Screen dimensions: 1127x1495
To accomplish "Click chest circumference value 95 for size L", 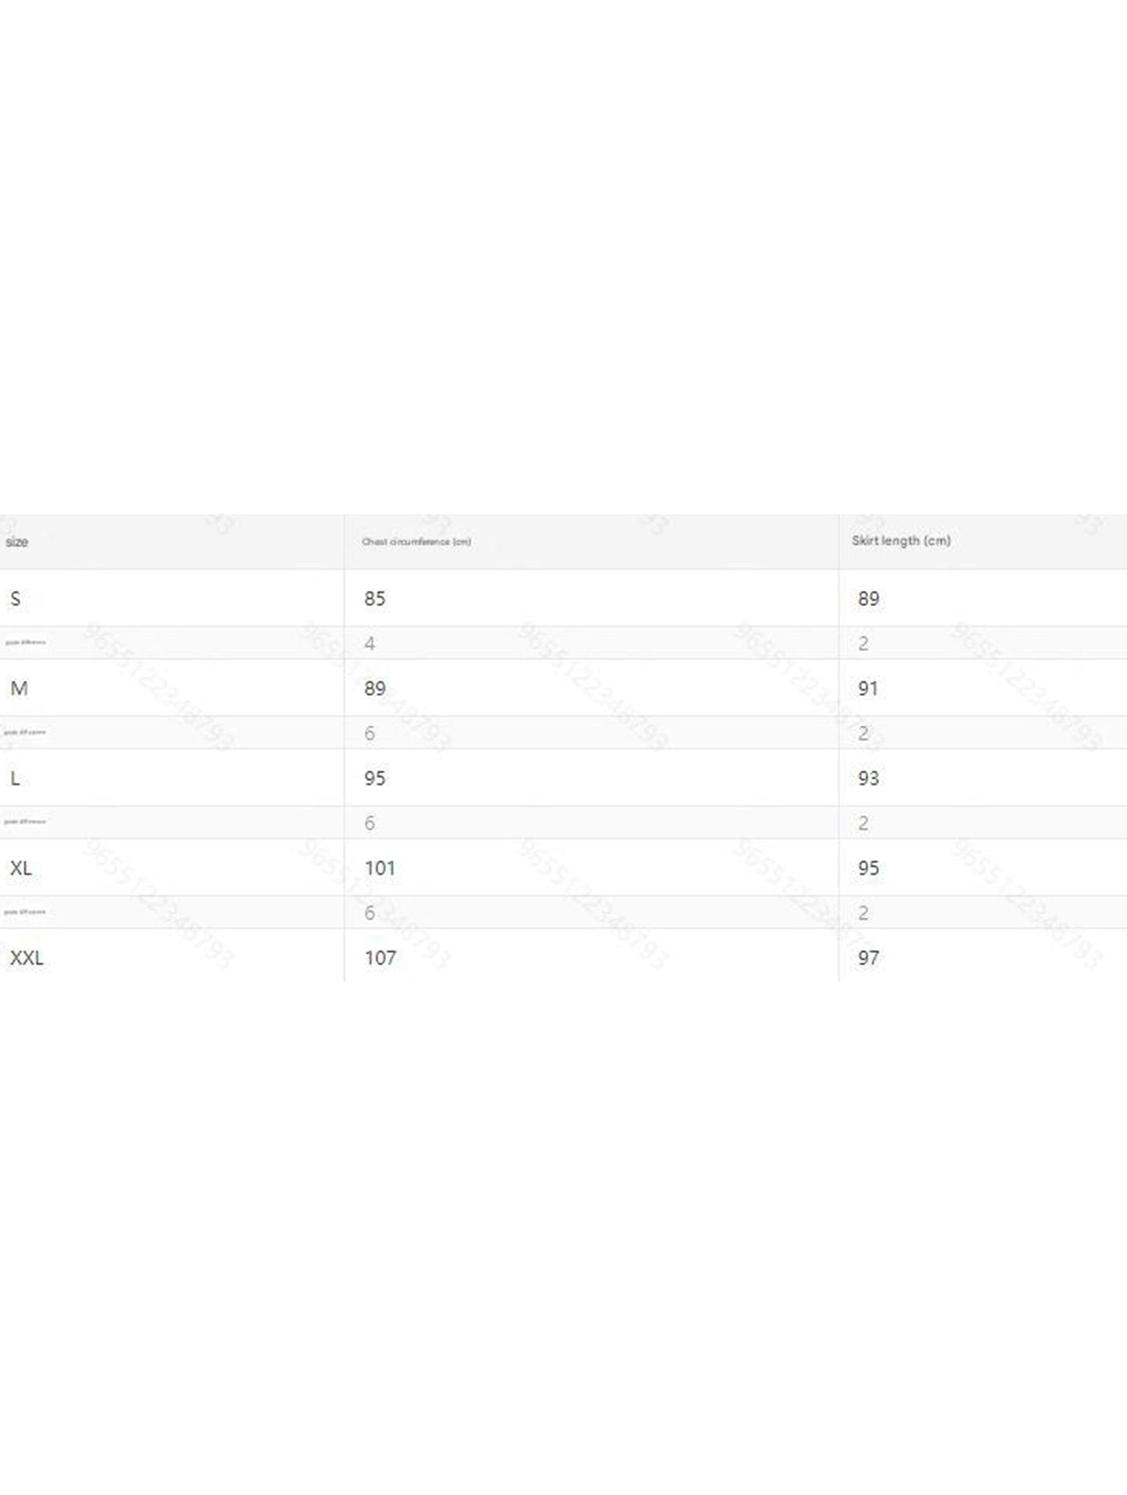I will [374, 778].
